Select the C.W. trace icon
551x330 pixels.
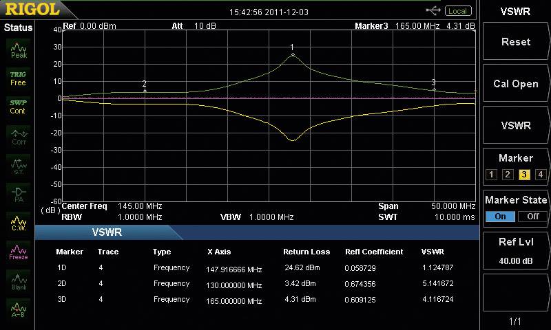[19, 221]
